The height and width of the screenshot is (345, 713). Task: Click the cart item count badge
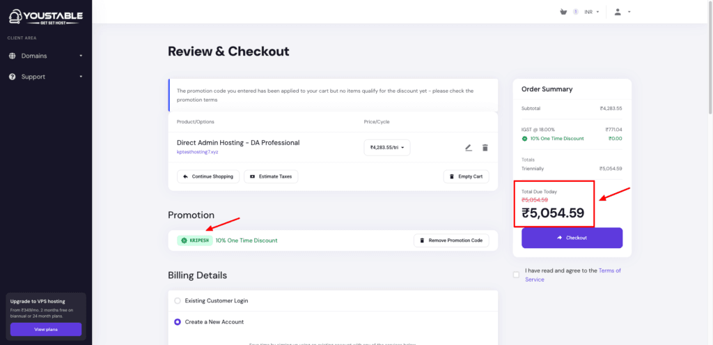[x=576, y=12]
